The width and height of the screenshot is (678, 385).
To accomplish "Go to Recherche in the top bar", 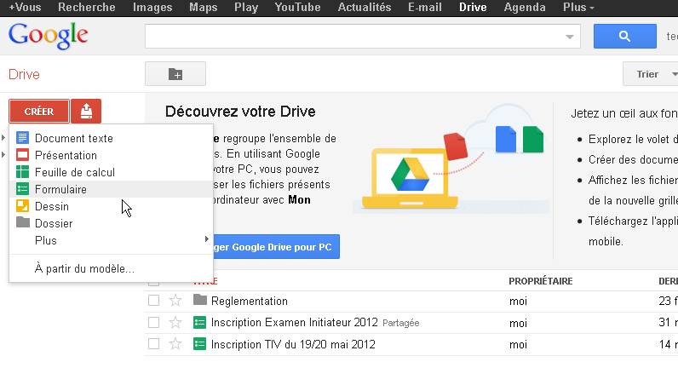I will pyautogui.click(x=87, y=8).
